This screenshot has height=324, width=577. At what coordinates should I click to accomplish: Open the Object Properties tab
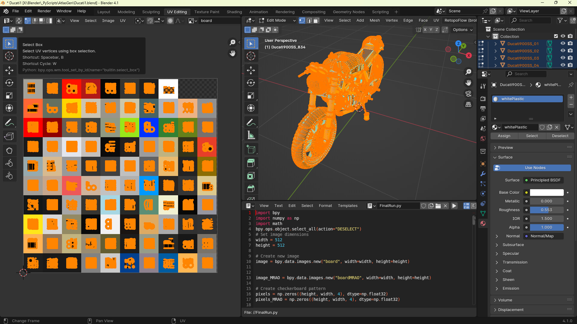[483, 164]
